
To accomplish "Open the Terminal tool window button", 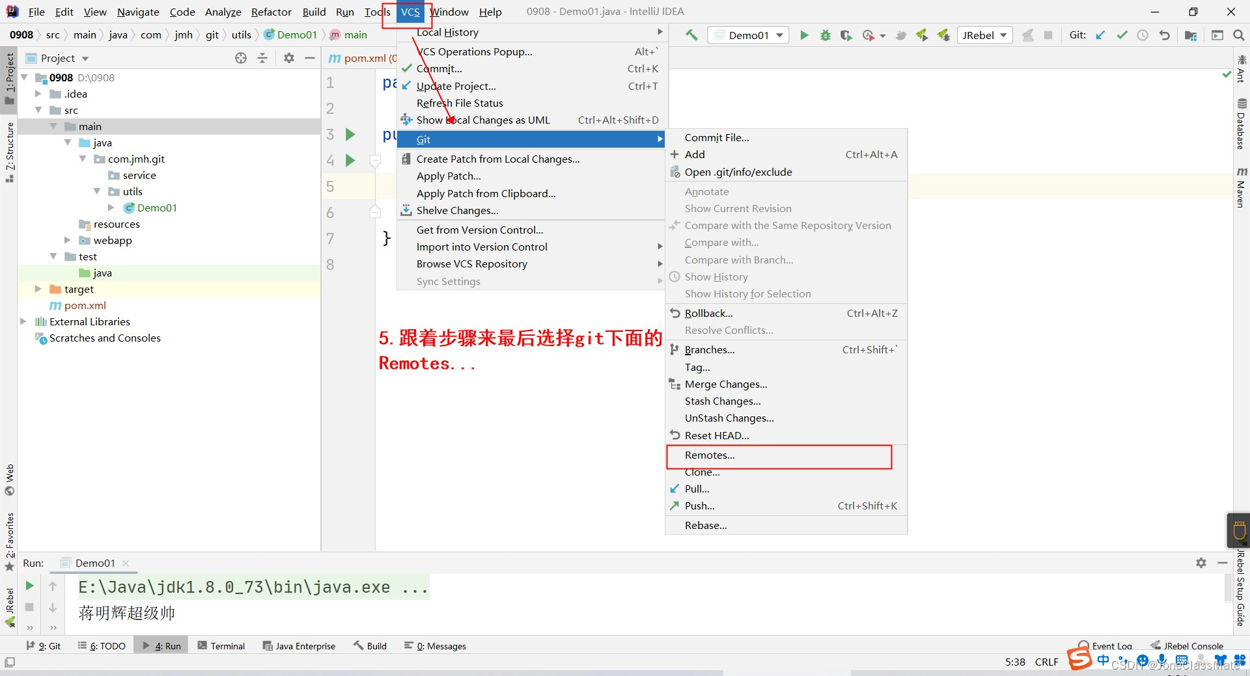I will pyautogui.click(x=221, y=646).
